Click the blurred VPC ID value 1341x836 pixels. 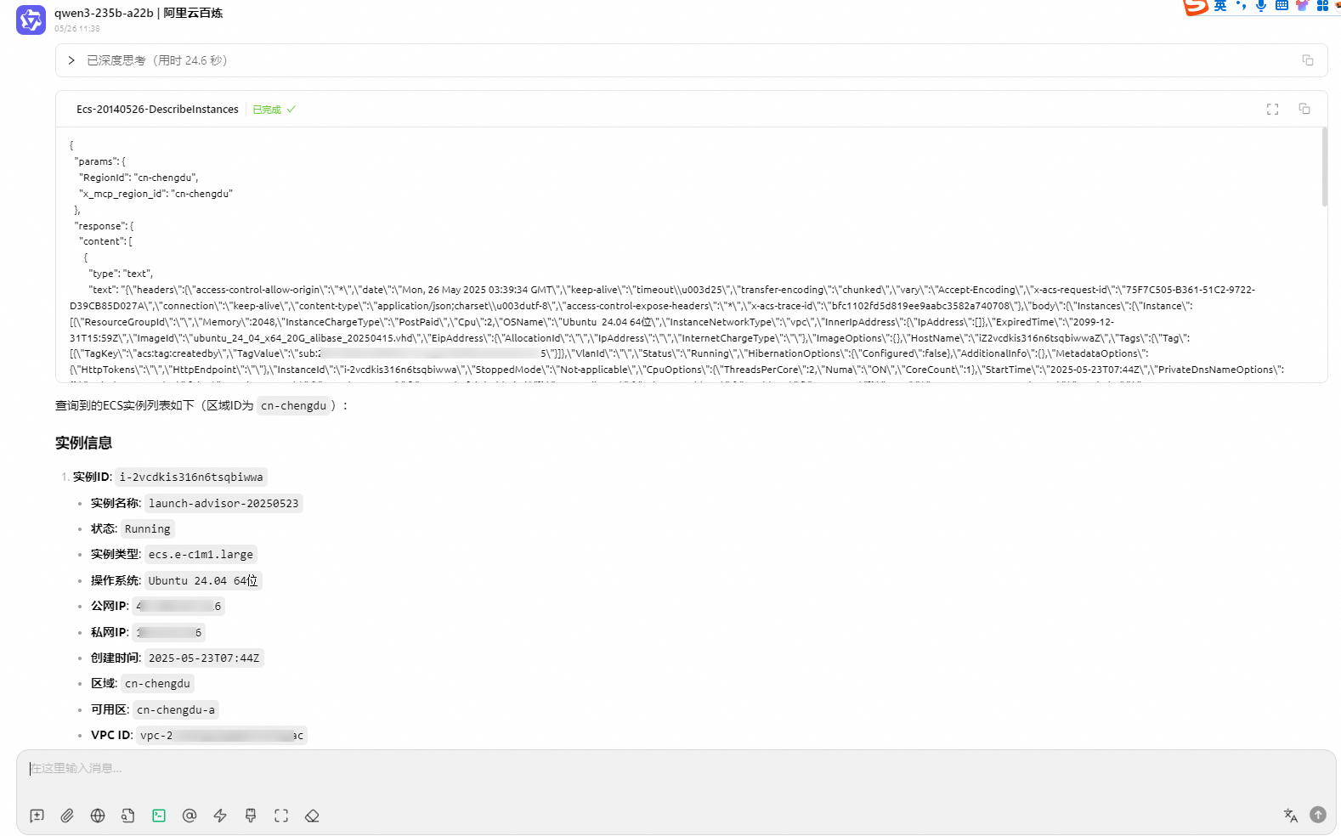pos(222,736)
